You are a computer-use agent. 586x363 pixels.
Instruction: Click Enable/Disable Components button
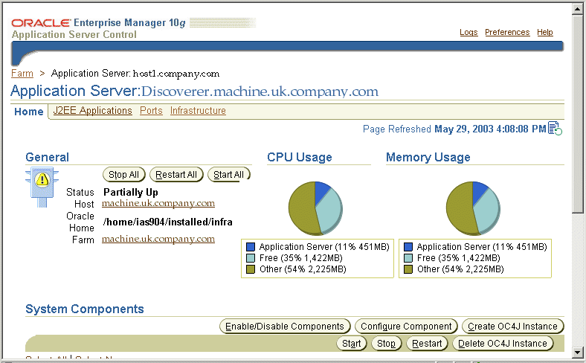pos(285,327)
